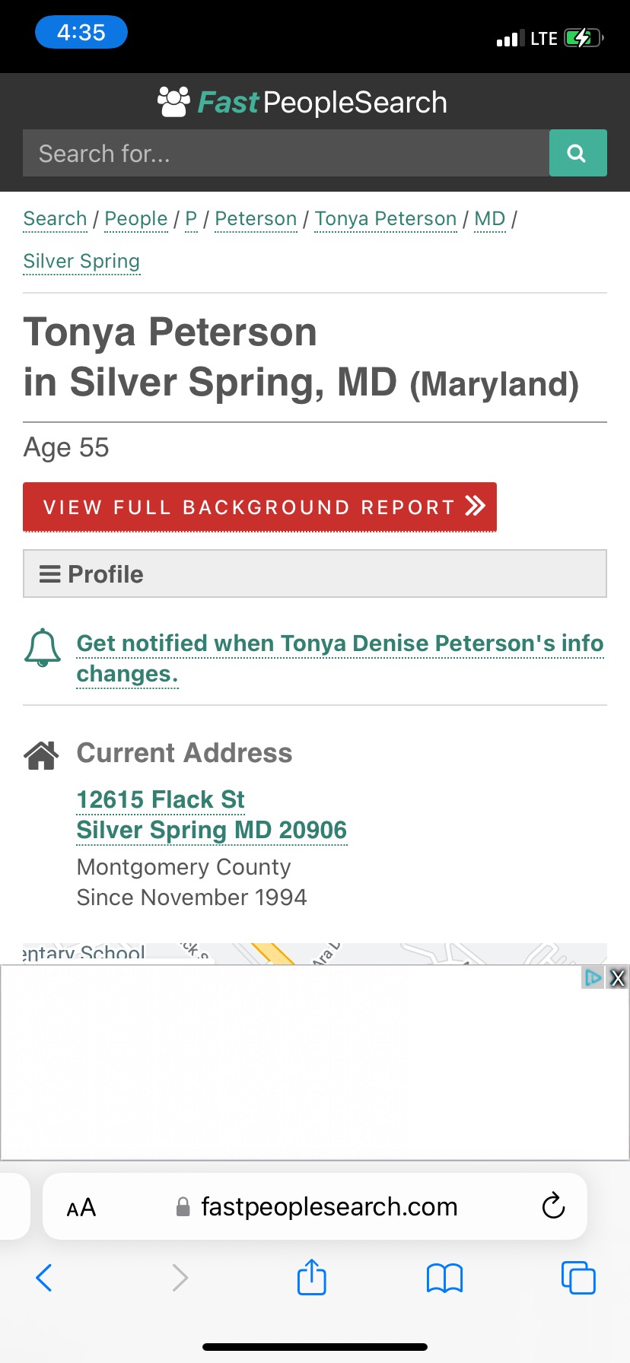Open the Silver Spring breadcrumb link
This screenshot has height=1363, width=630.
[x=81, y=262]
